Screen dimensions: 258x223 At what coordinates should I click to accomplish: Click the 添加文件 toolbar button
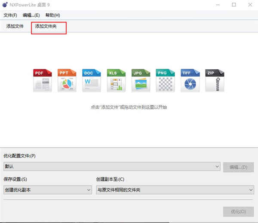click(x=15, y=26)
